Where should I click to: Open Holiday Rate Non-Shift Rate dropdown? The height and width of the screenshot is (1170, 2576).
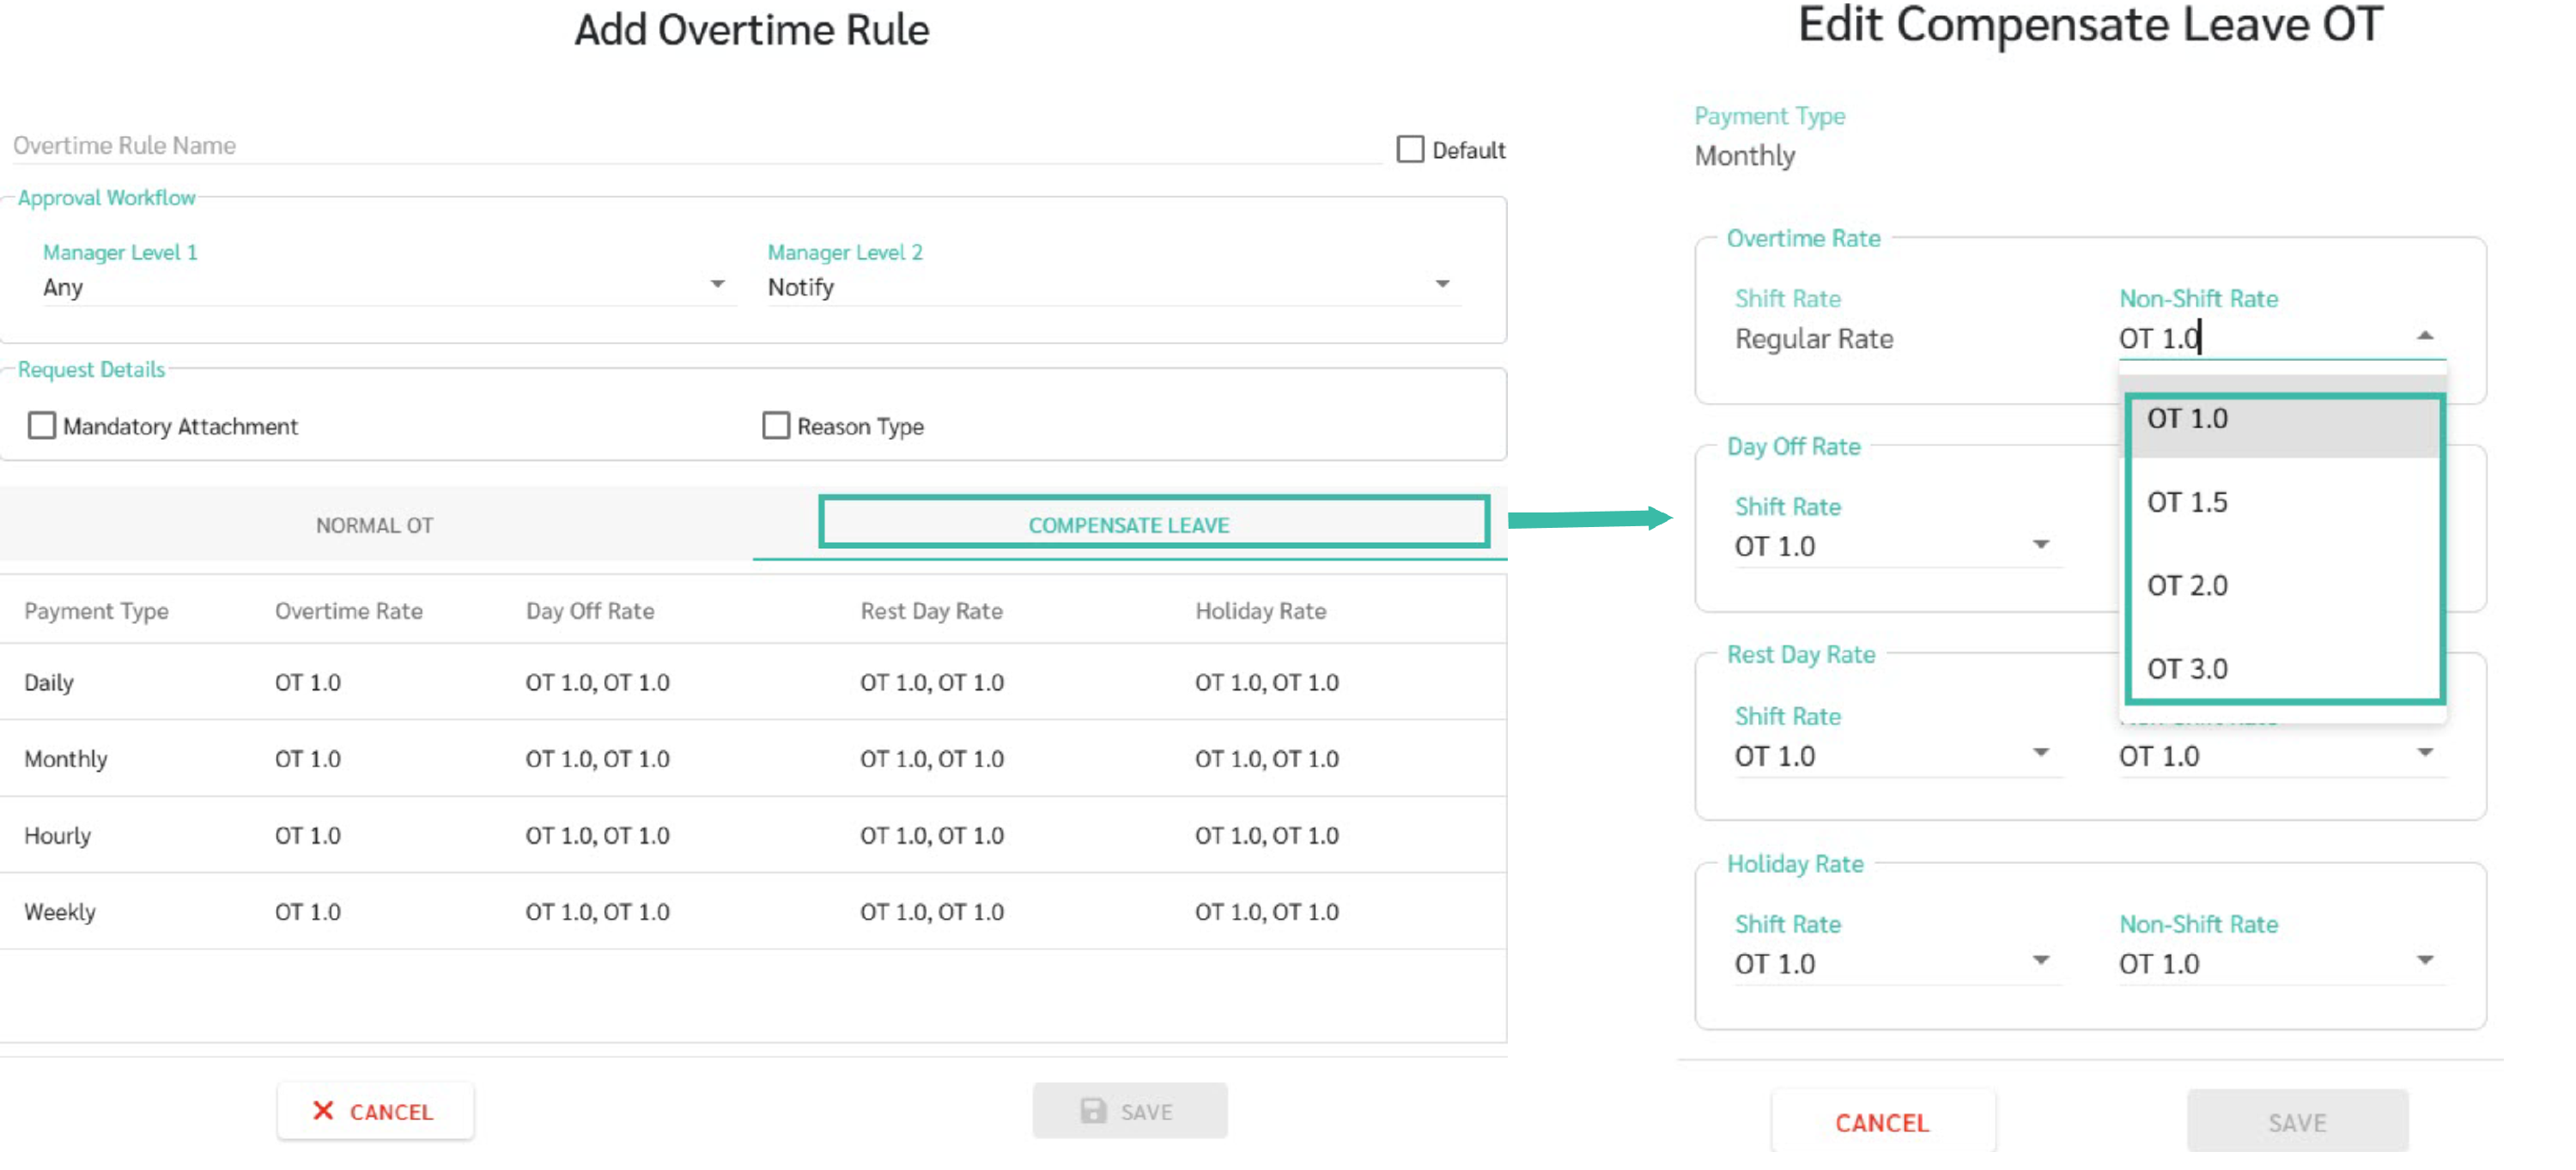tap(2282, 964)
